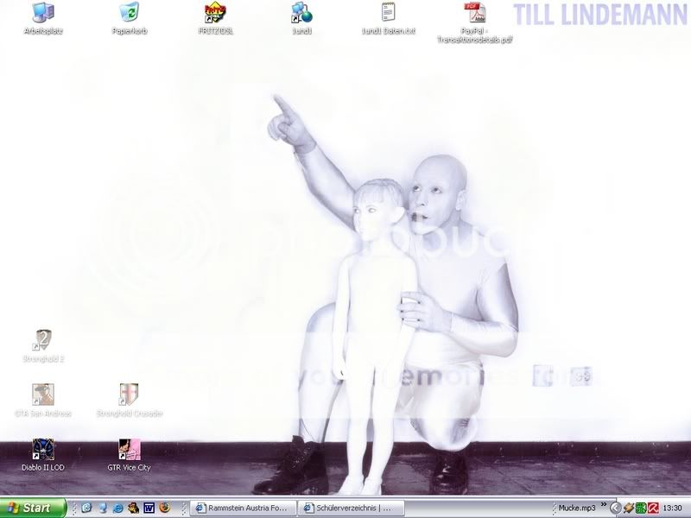Image resolution: width=691 pixels, height=518 pixels.
Task: Select the Stronghold Crusader shortcut
Action: 130,395
